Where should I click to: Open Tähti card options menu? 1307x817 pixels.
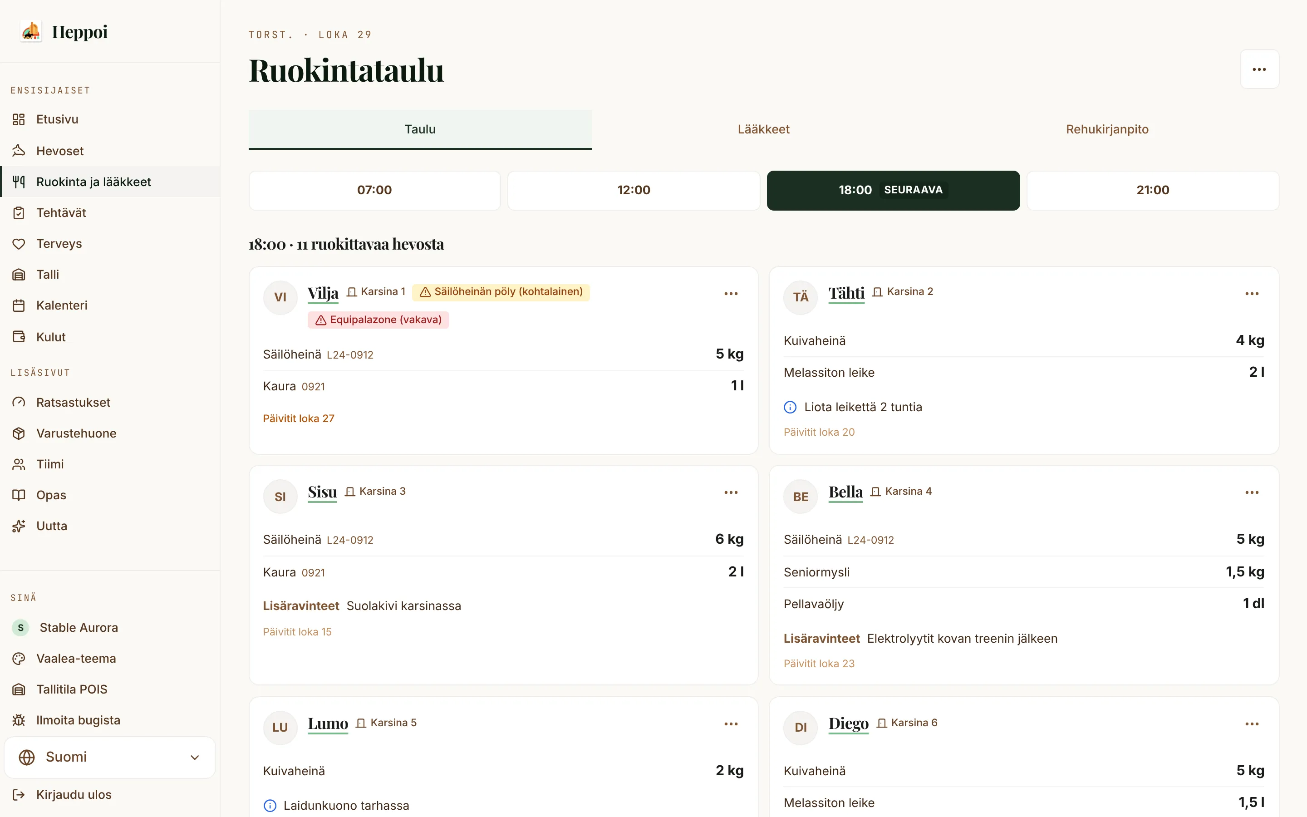coord(1251,293)
